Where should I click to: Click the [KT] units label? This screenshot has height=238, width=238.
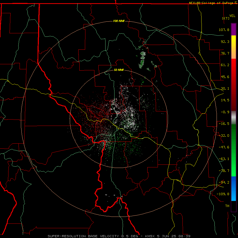point(226,18)
